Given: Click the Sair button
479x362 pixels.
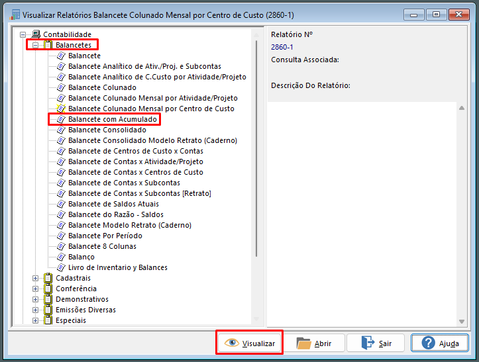Looking at the screenshot, I should tap(376, 343).
